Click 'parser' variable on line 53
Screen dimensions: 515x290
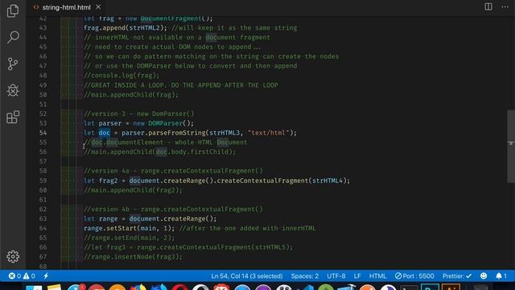pyautogui.click(x=110, y=123)
